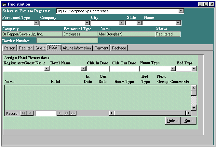216x147 pixels.
Task: Click the Delete button
Action: pyautogui.click(x=173, y=121)
